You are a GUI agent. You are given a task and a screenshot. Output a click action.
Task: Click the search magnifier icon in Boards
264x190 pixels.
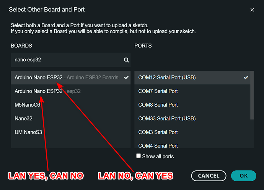coord(126,60)
